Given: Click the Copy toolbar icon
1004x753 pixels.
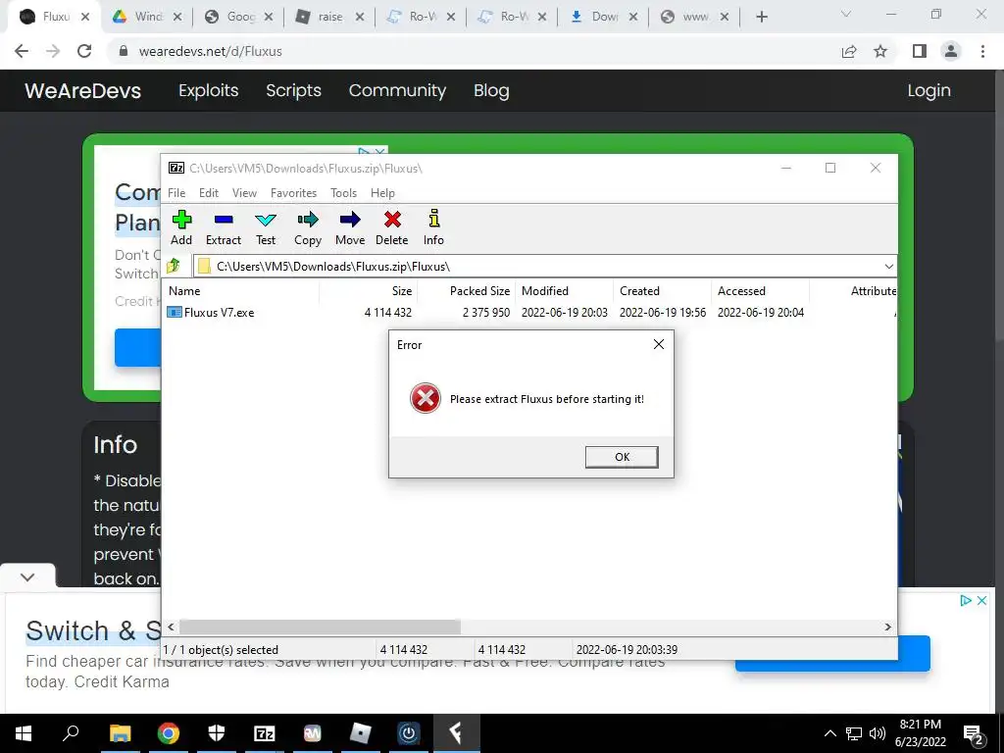Looking at the screenshot, I should (x=307, y=227).
